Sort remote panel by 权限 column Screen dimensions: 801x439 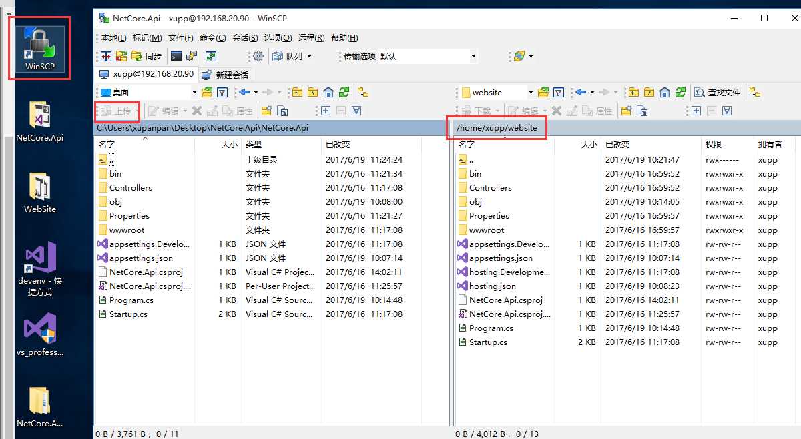pos(726,144)
